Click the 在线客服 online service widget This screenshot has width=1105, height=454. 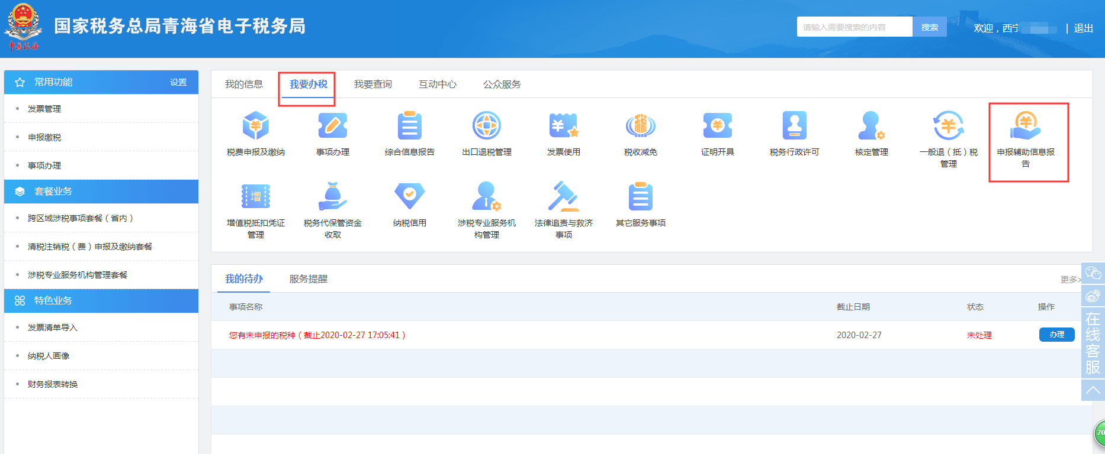(x=1093, y=343)
